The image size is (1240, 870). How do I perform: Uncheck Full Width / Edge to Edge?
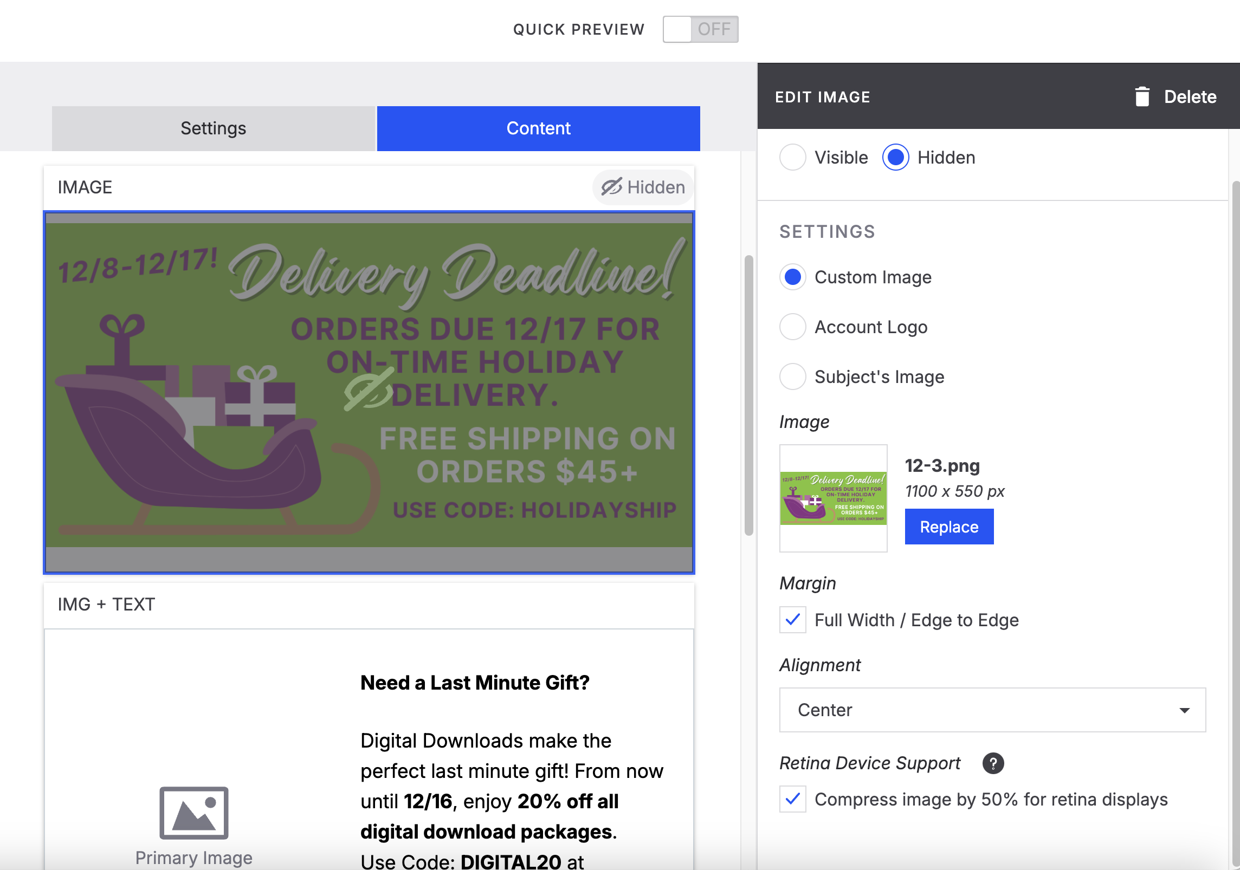click(x=792, y=620)
